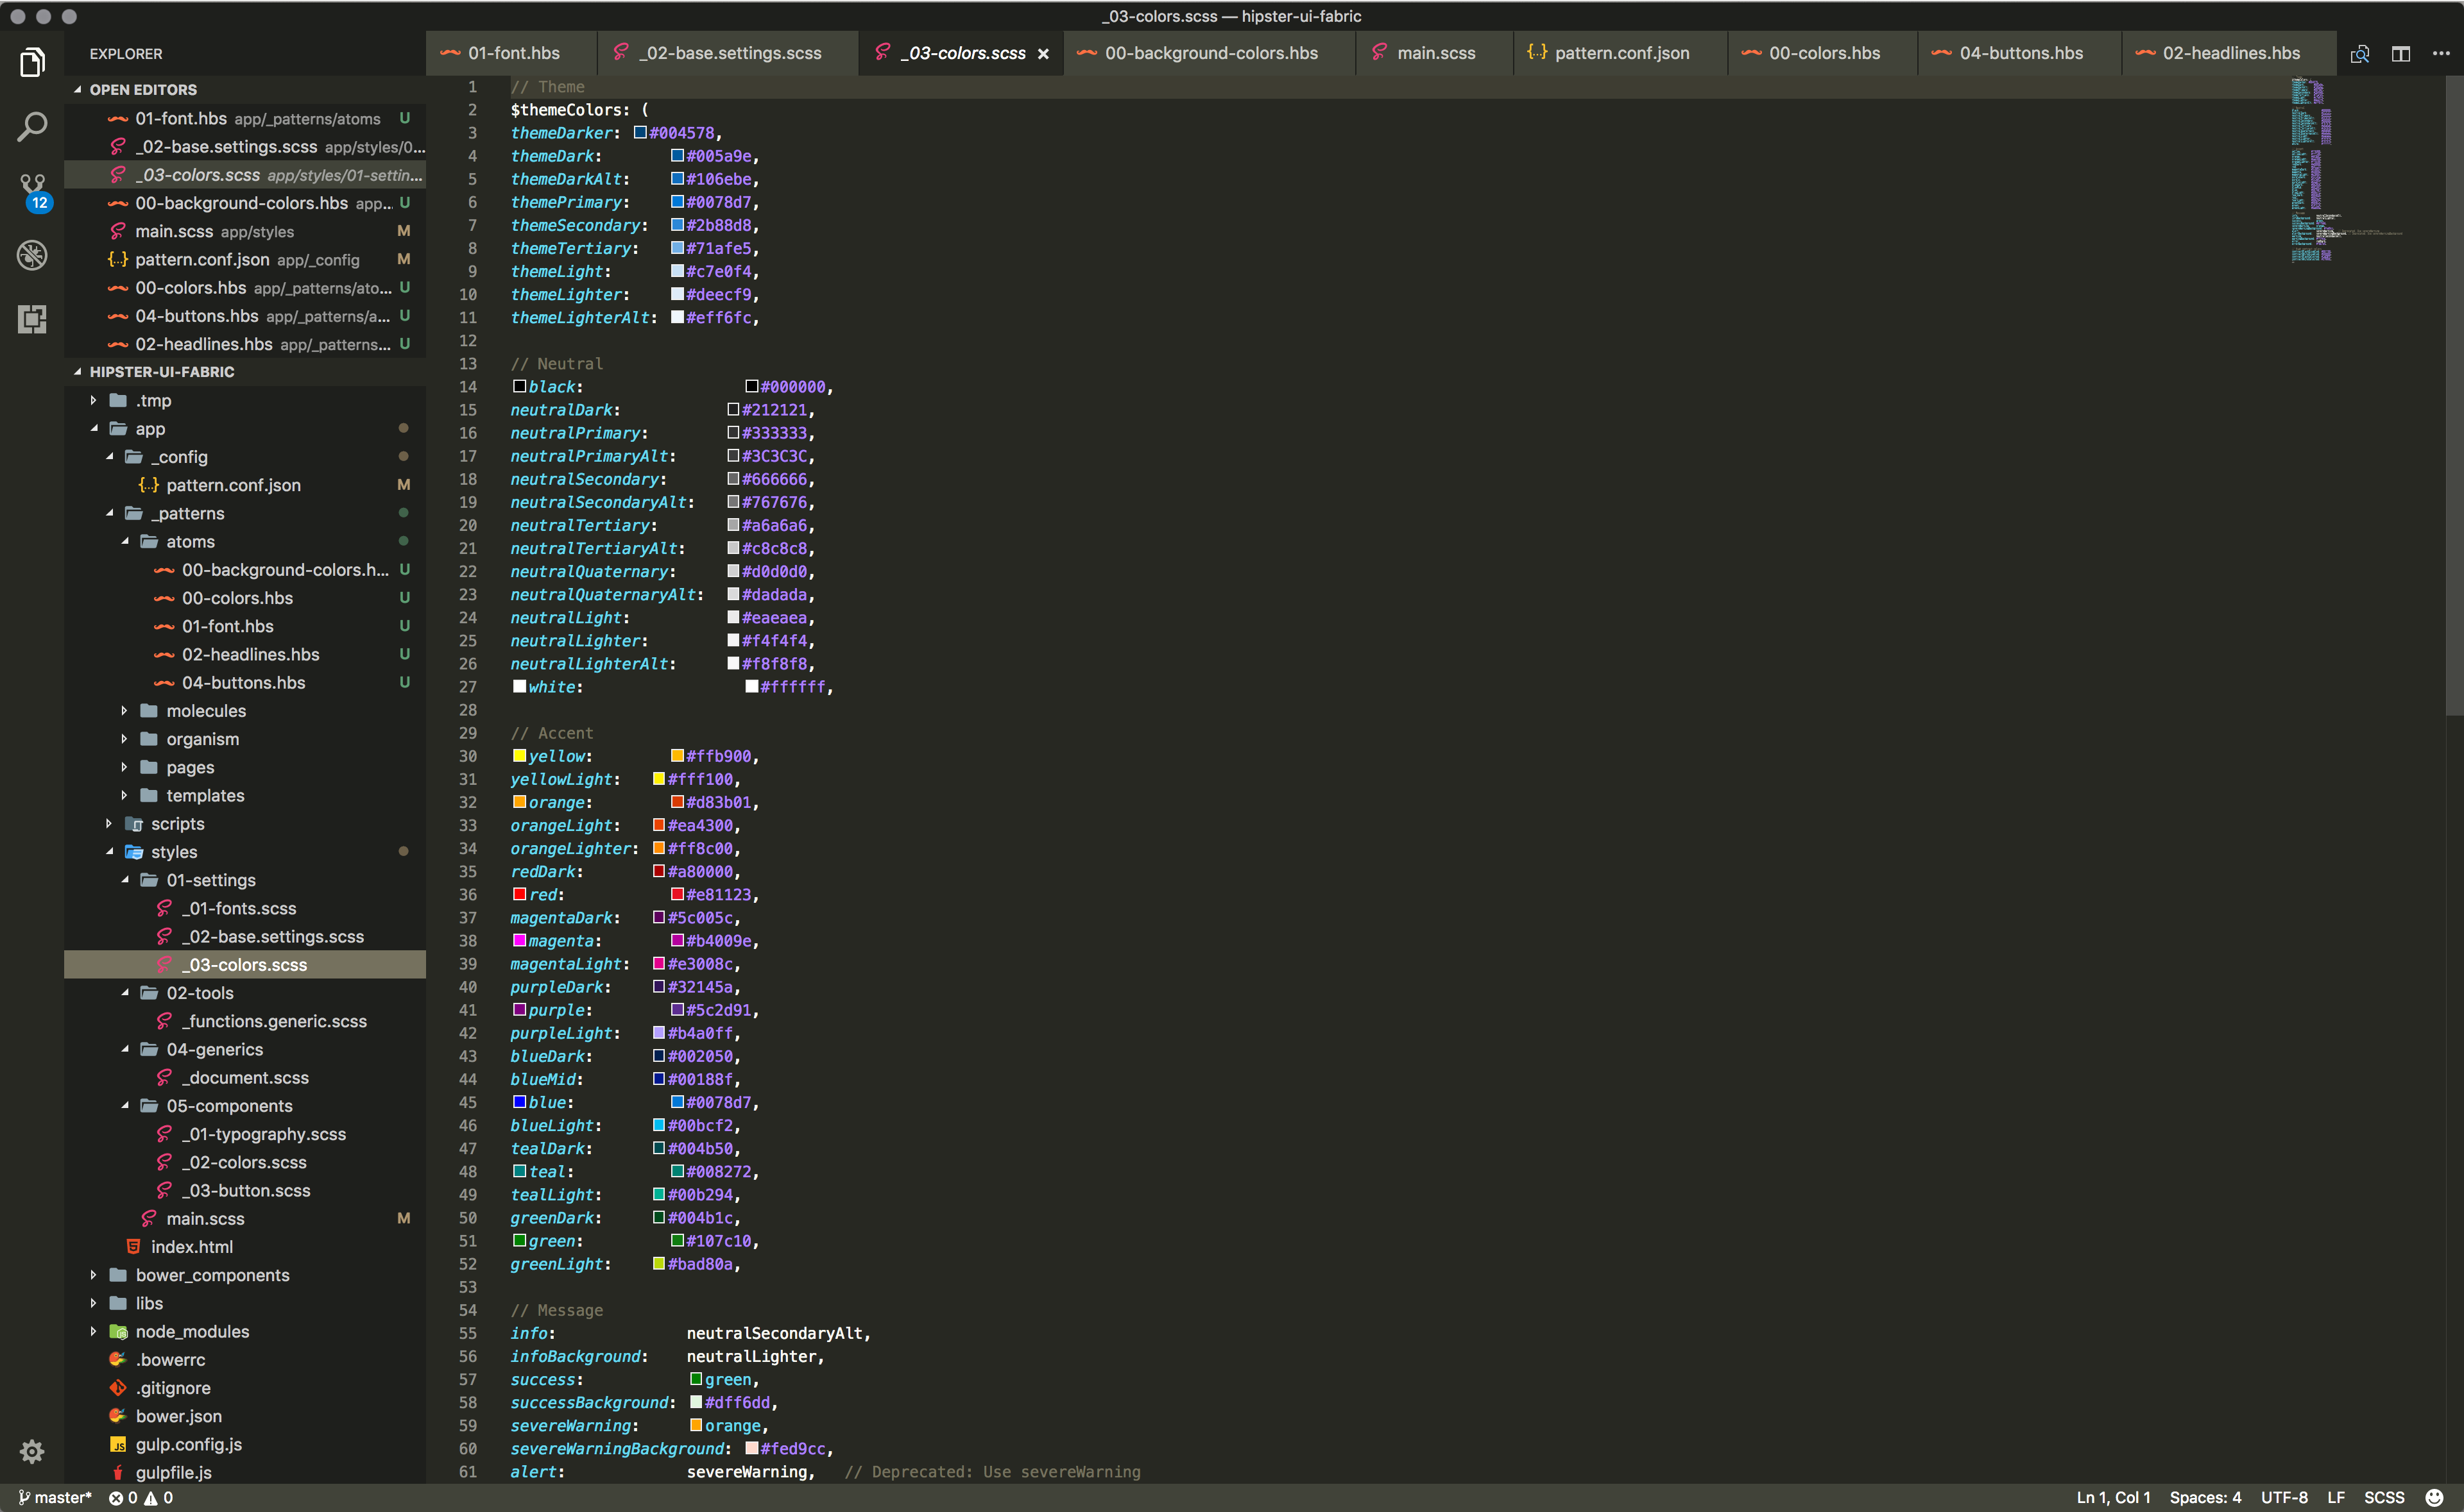Open the Debug view icon
This screenshot has height=1512, width=2464.
[x=32, y=255]
